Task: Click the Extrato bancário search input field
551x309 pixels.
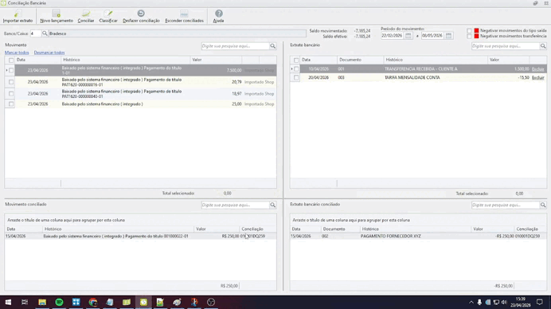Action: click(x=506, y=46)
